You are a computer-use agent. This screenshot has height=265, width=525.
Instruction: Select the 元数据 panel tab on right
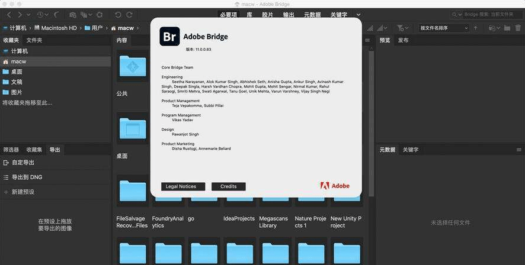(387, 150)
